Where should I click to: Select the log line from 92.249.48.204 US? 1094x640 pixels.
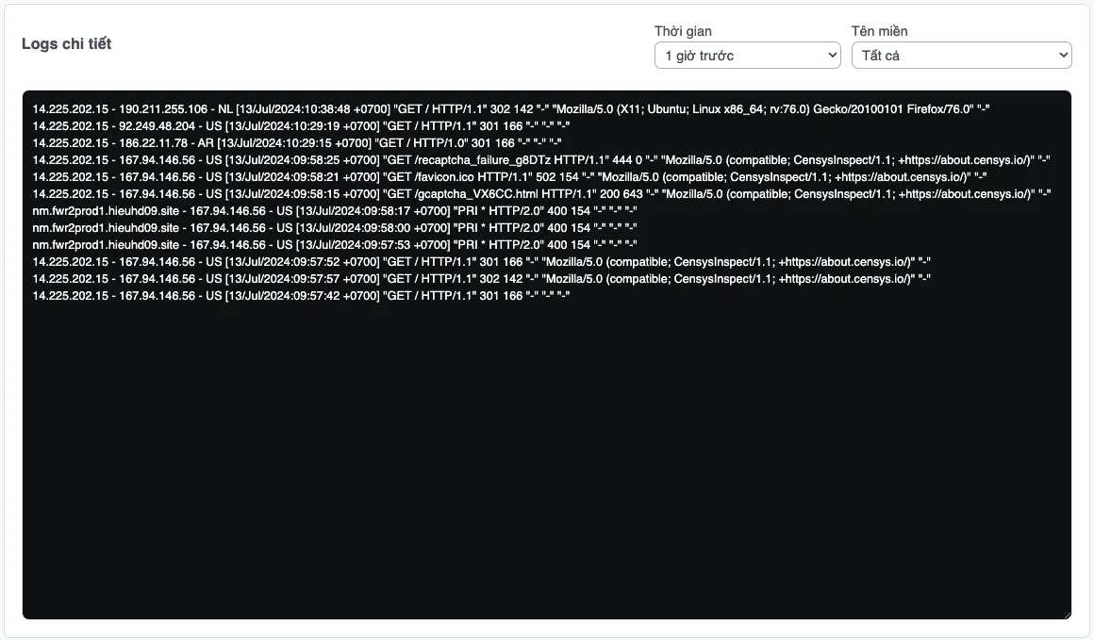coord(301,125)
